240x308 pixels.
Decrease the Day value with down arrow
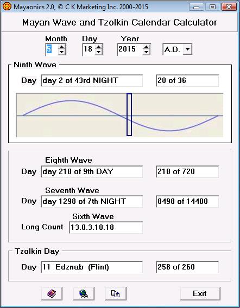point(98,52)
